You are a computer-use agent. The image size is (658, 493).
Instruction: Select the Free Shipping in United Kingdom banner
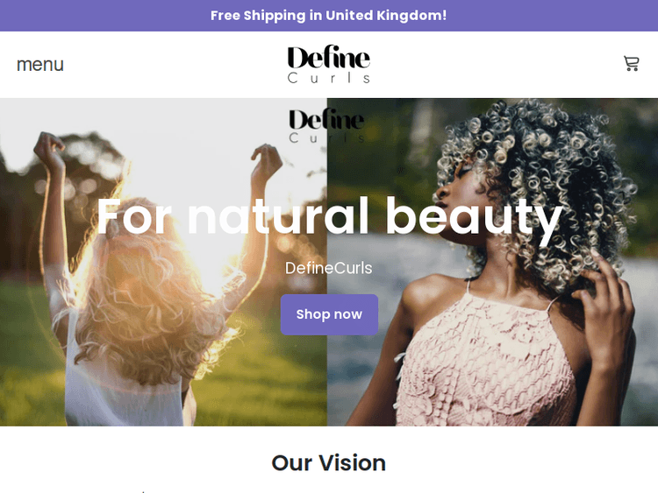[329, 16]
